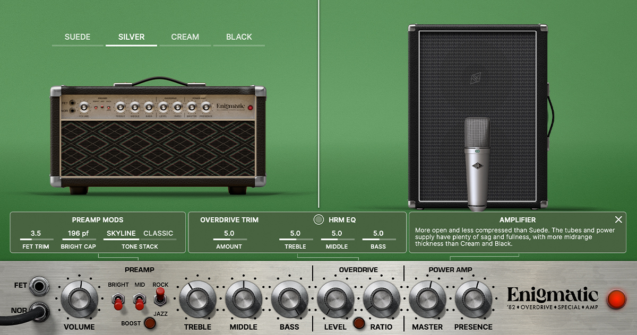This screenshot has height=335, width=637.
Task: Click the overdrive LEVEL knob
Action: point(335,299)
